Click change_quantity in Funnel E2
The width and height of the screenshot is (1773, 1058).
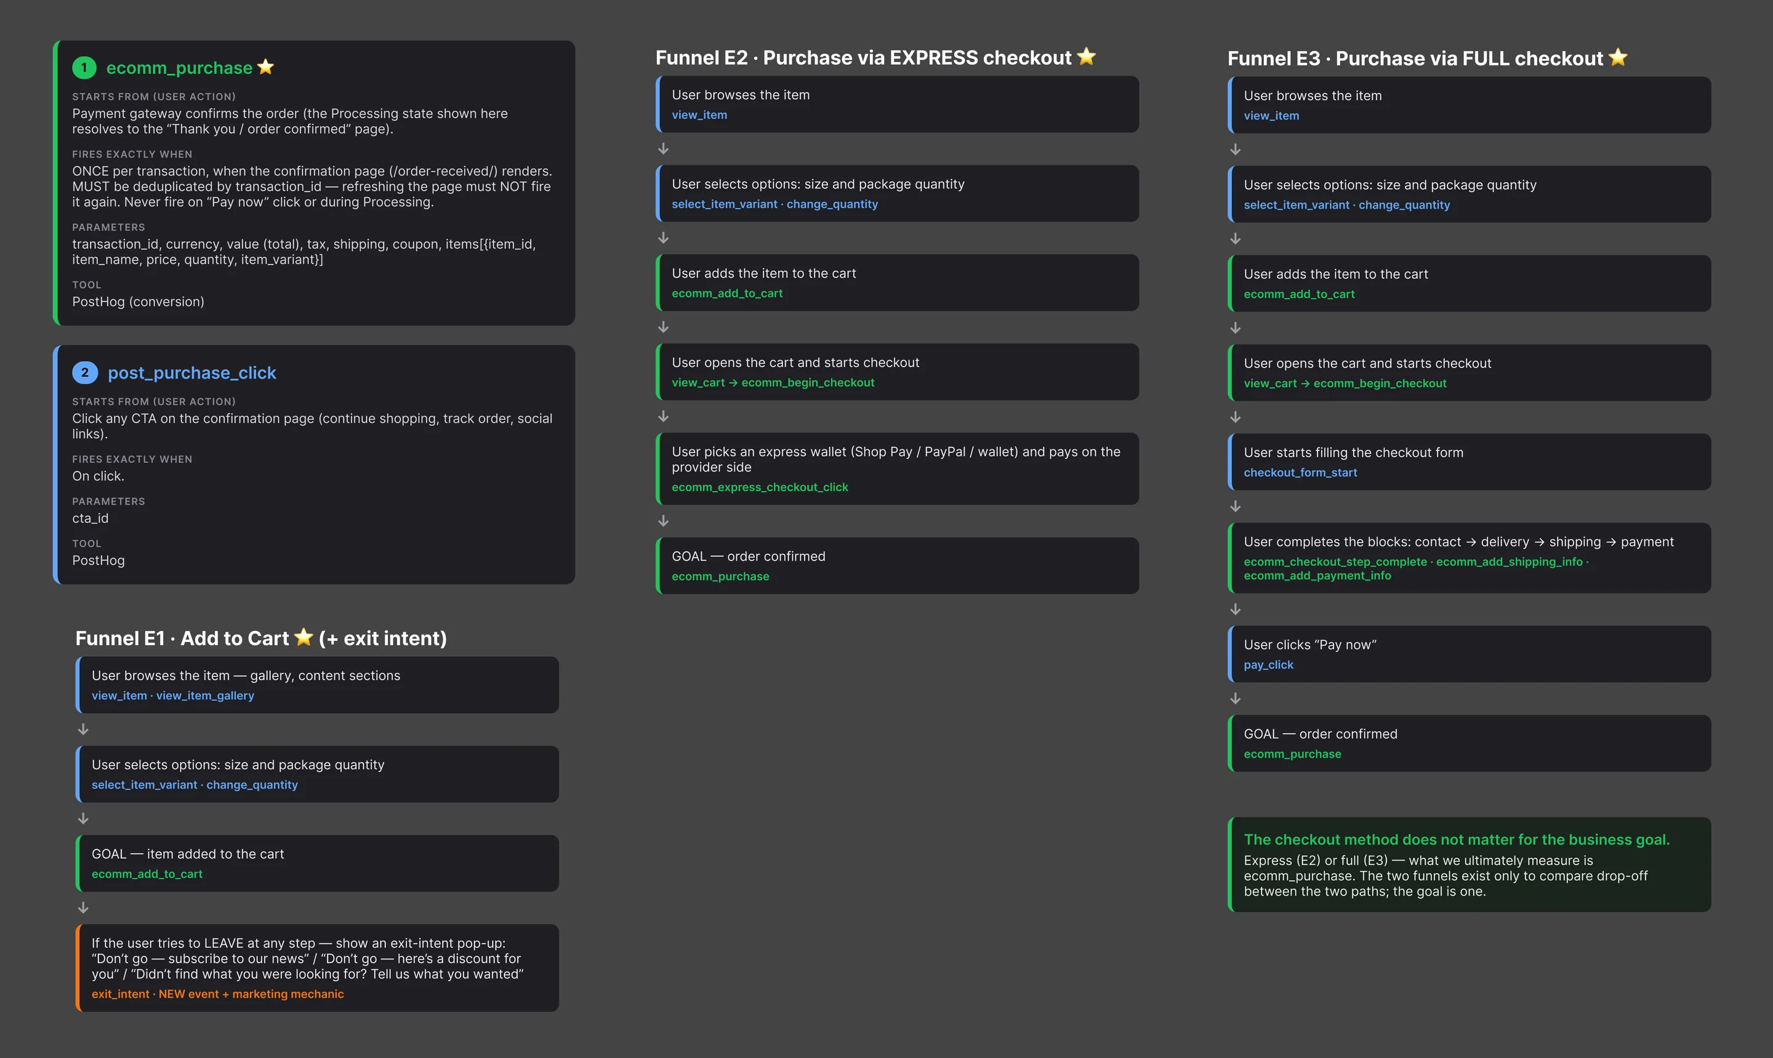[832, 204]
